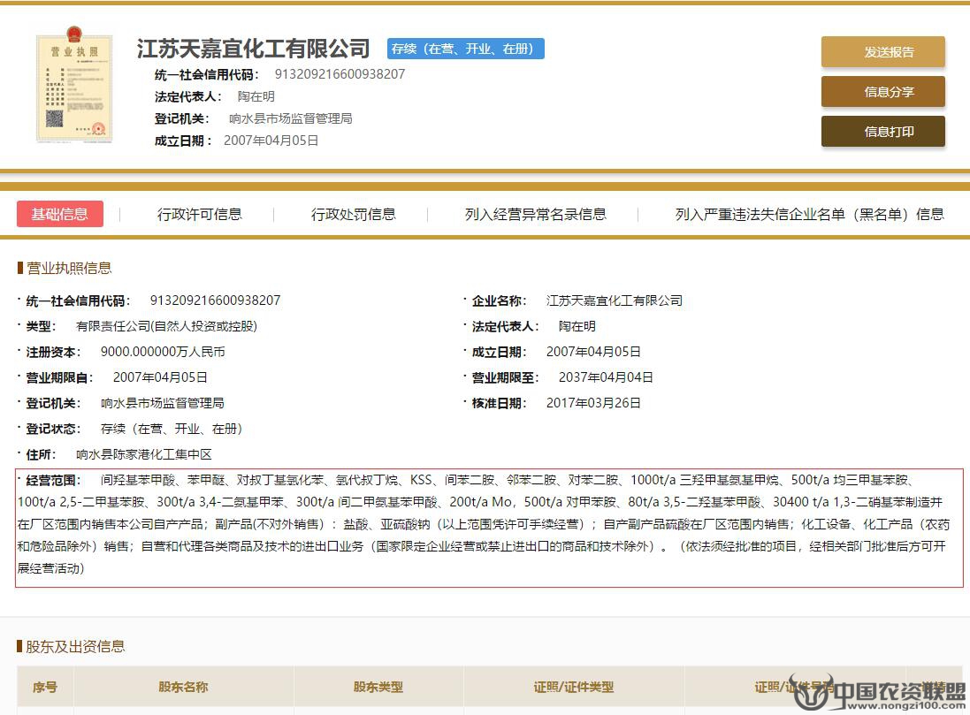The image size is (970, 715).
Task: Click the 序号 column header
Action: coord(45,687)
